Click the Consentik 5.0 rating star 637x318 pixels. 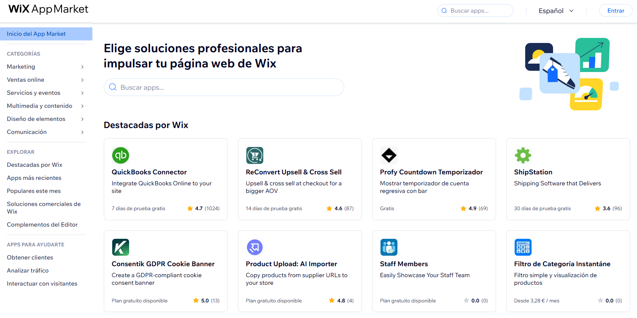pos(196,300)
